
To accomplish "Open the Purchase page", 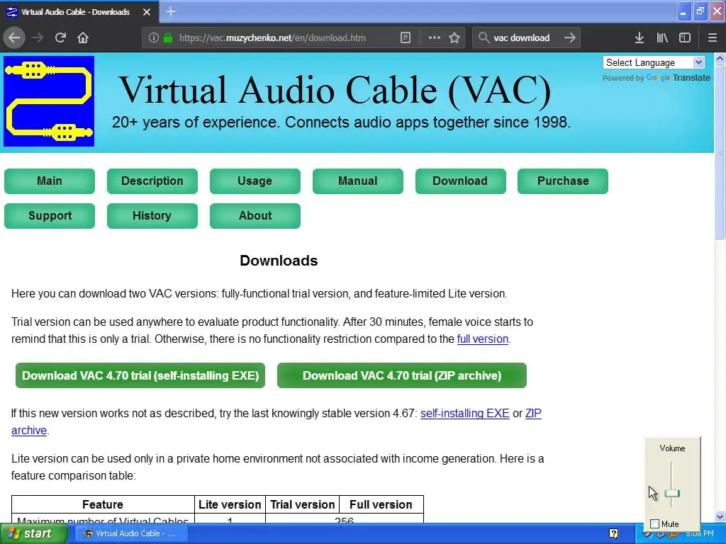I will [563, 181].
